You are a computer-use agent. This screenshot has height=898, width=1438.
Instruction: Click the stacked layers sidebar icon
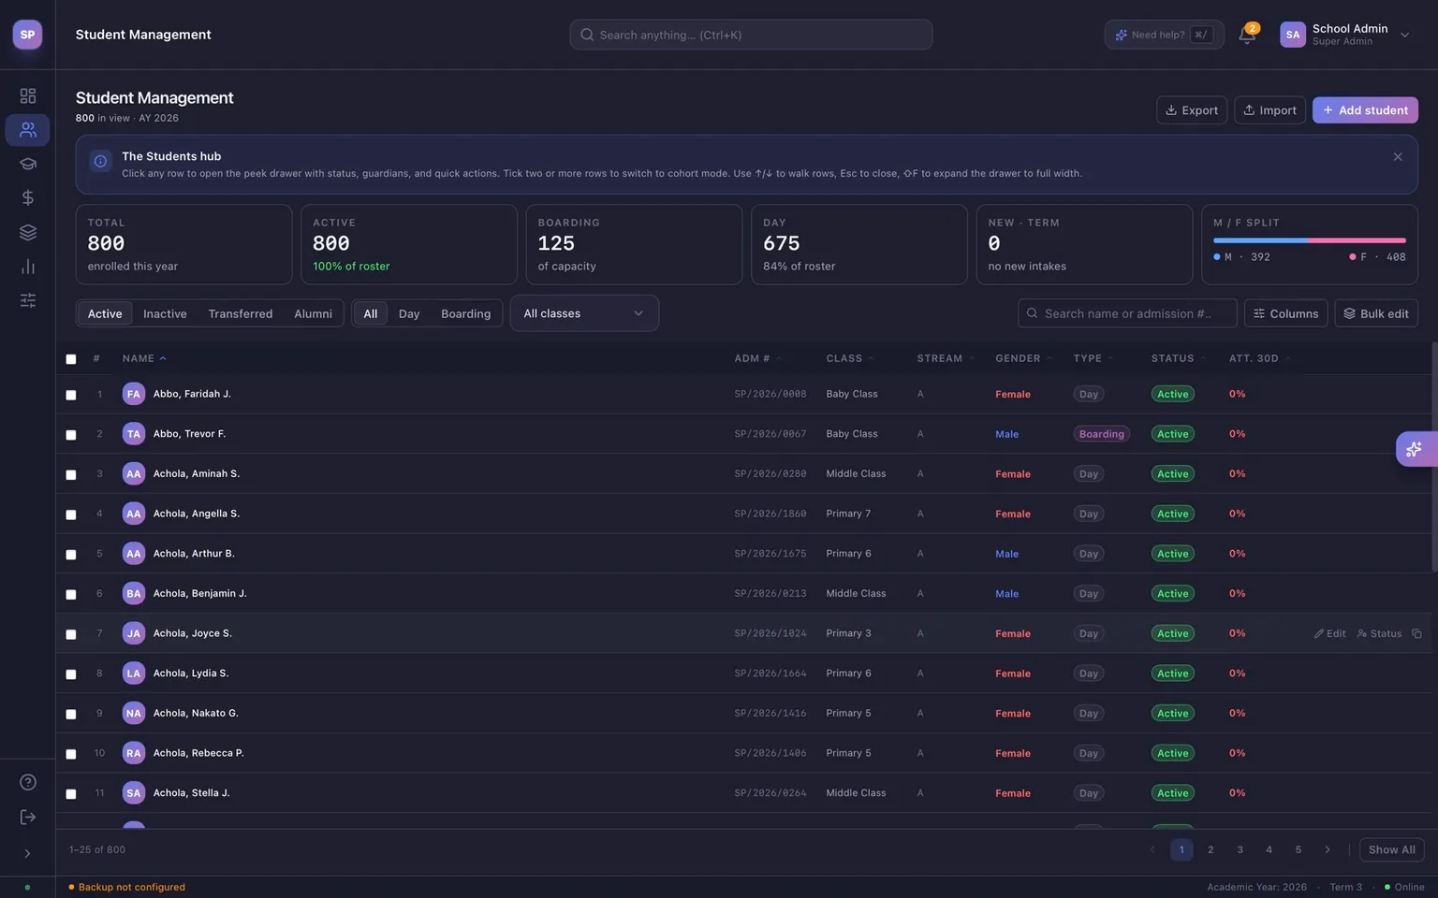[x=27, y=232]
